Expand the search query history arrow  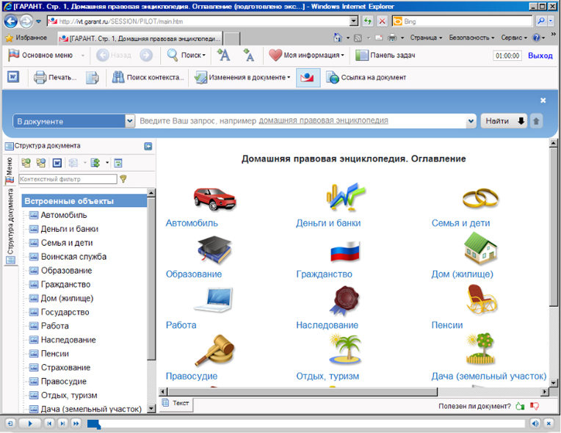click(471, 121)
